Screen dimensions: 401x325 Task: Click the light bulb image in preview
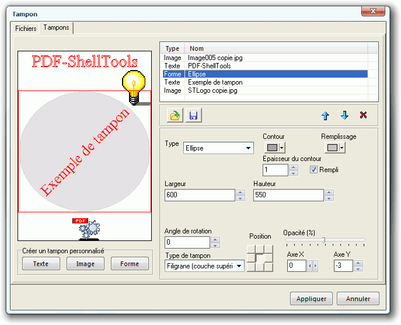pos(134,87)
